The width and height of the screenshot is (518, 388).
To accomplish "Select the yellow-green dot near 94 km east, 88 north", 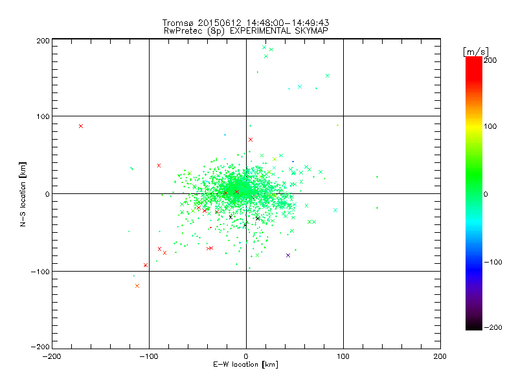I will pos(337,125).
